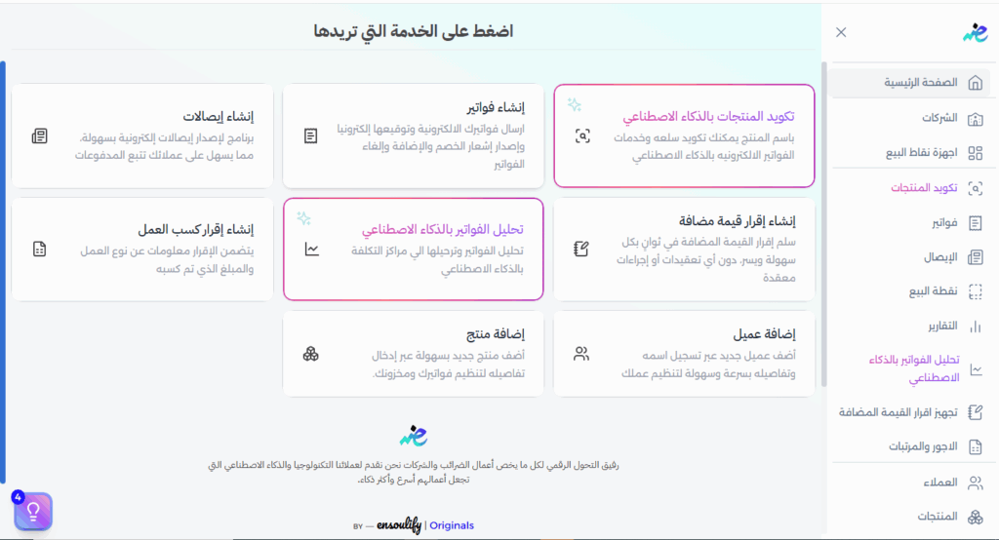Click the home icon beside الصفحة الرئيسية
Image resolution: width=999 pixels, height=540 pixels.
point(975,83)
